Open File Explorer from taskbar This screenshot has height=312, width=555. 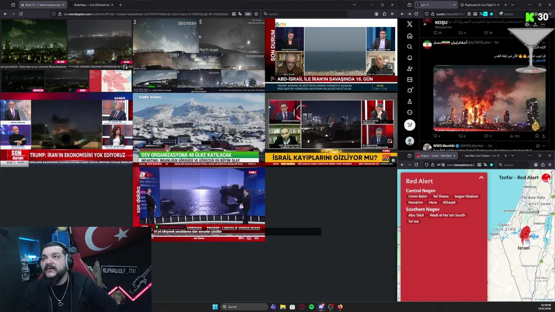point(283,307)
